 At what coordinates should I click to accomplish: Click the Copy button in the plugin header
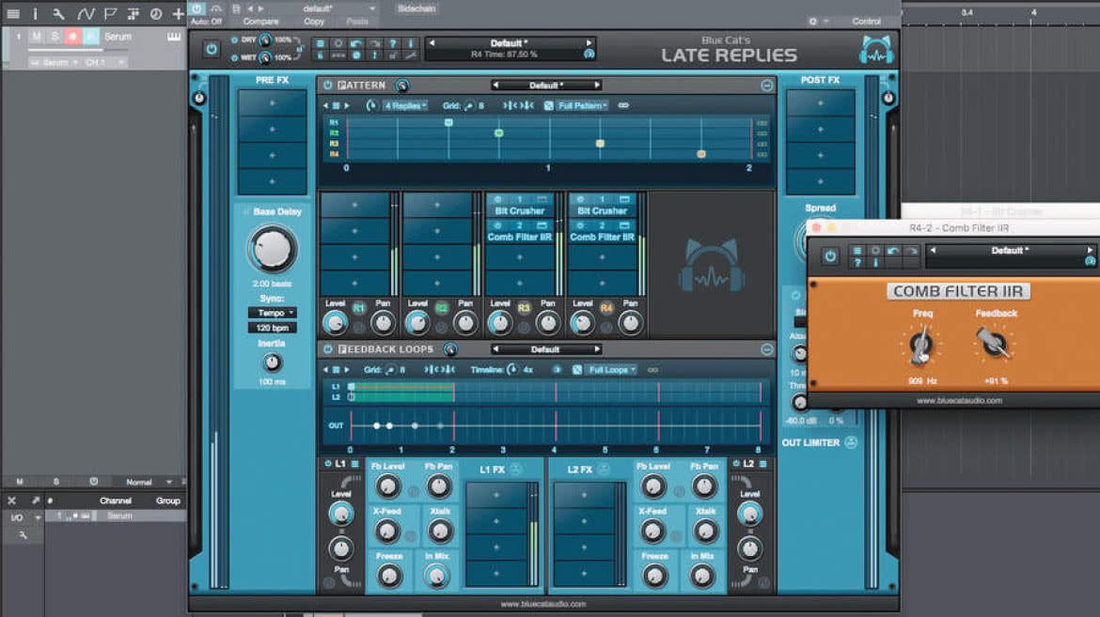[314, 22]
